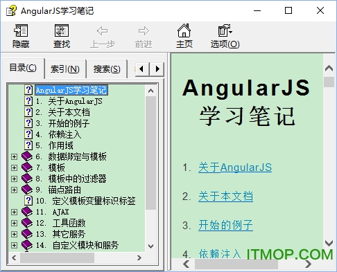Click purple book icon for 7. 模板
The image size is (337, 272).
pyautogui.click(x=27, y=167)
